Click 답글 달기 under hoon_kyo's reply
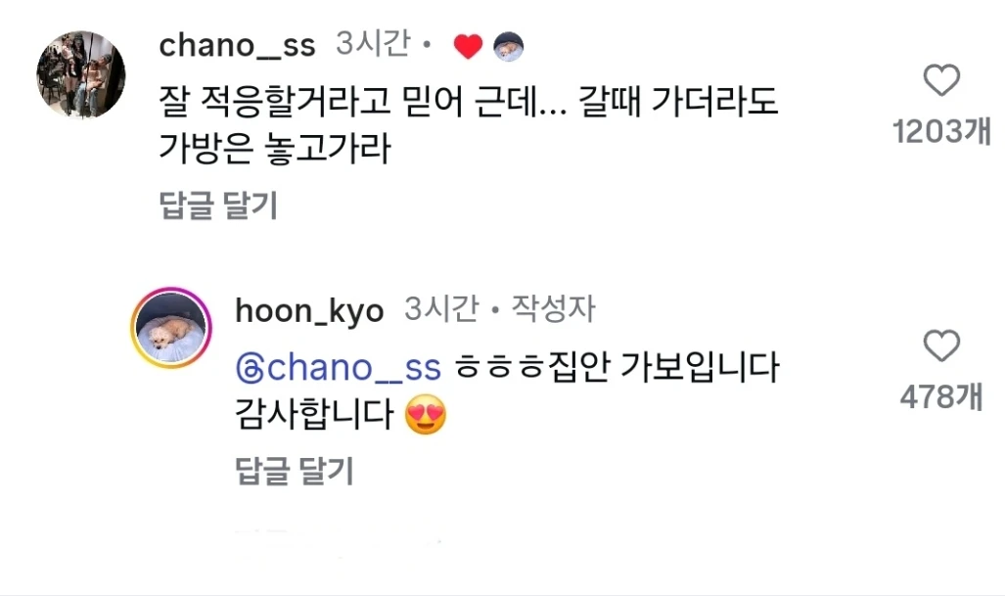Image resolution: width=1005 pixels, height=596 pixels. [x=294, y=471]
